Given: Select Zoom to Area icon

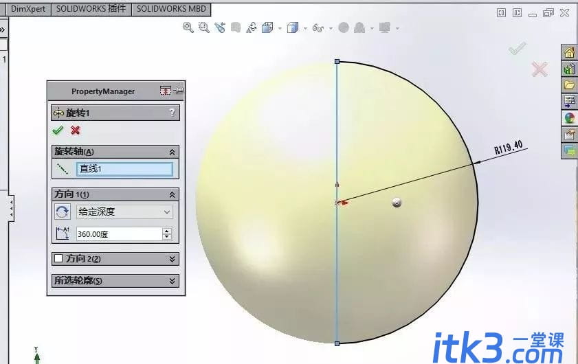Looking at the screenshot, I should 204,27.
